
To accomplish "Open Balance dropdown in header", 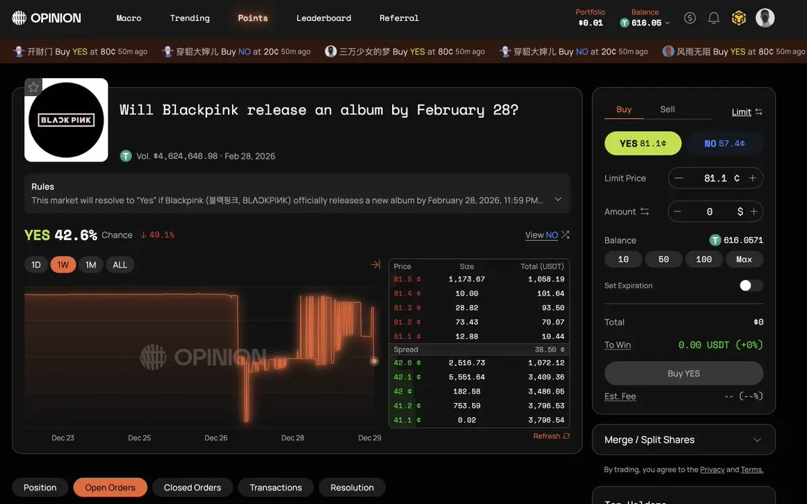I will [x=645, y=18].
